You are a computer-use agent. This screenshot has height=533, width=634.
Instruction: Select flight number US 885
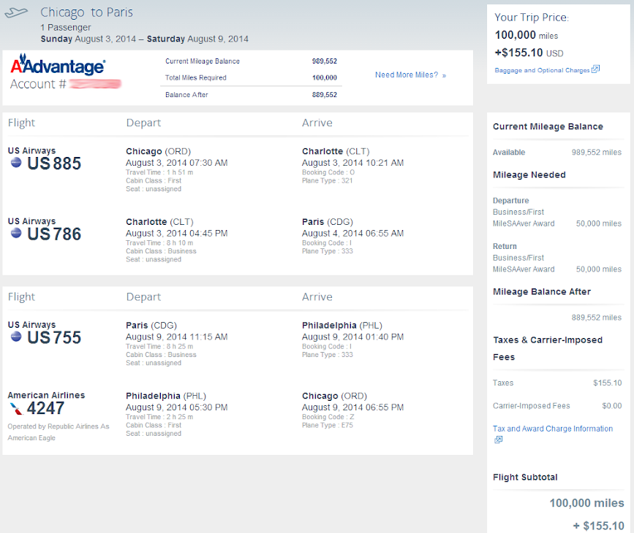click(54, 163)
